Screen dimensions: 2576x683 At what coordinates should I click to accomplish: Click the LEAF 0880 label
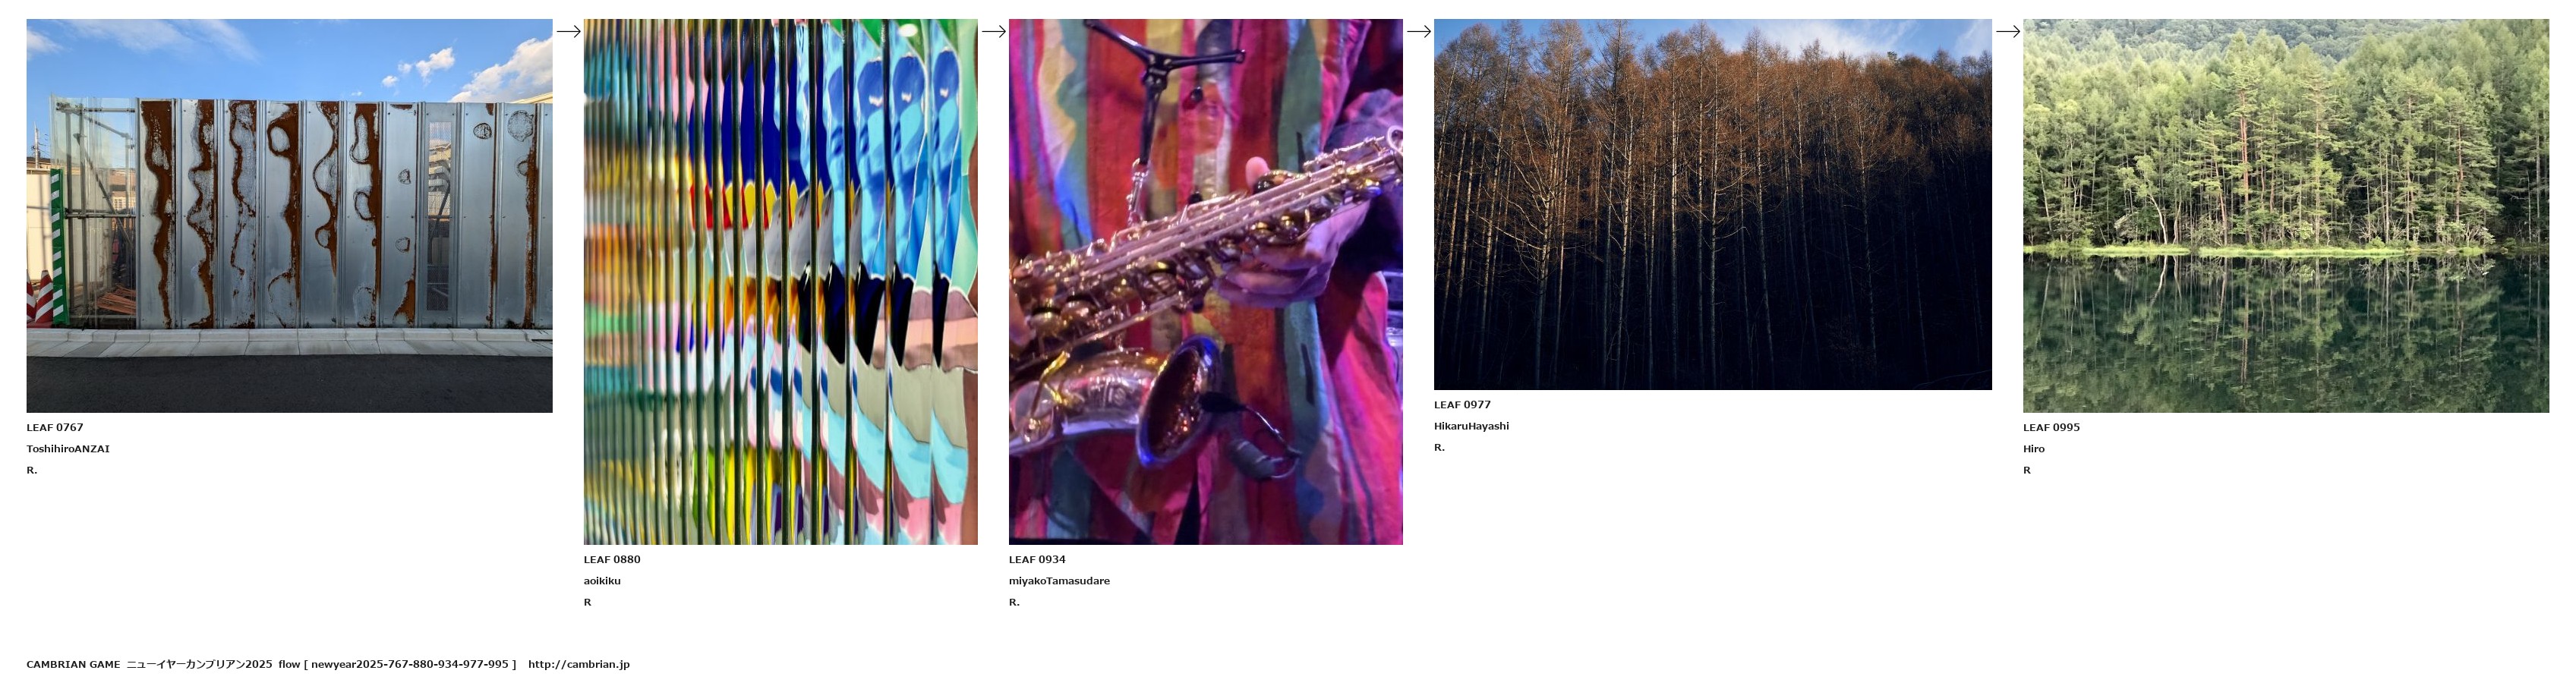pyautogui.click(x=612, y=559)
